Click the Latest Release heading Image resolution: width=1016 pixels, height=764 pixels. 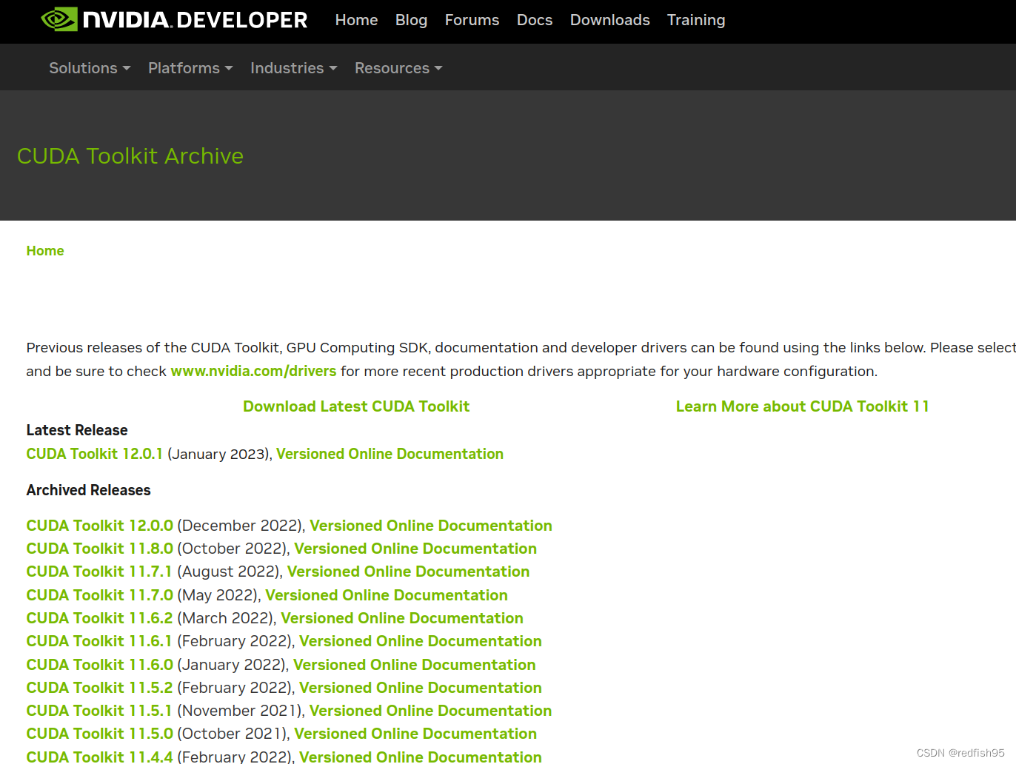77,430
